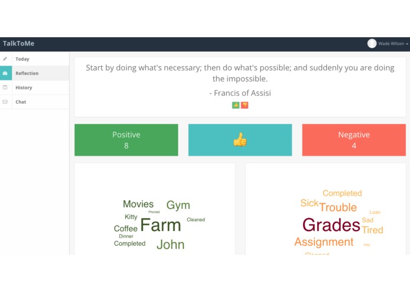
Task: Select the word Gym in word cloud
Action: pos(178,205)
